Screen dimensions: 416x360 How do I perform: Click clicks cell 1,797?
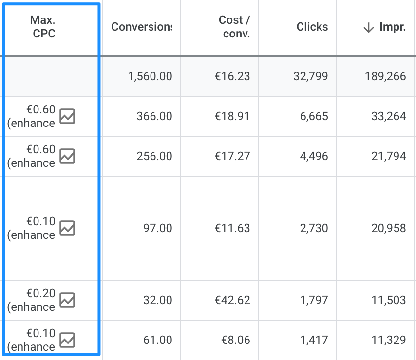point(314,300)
